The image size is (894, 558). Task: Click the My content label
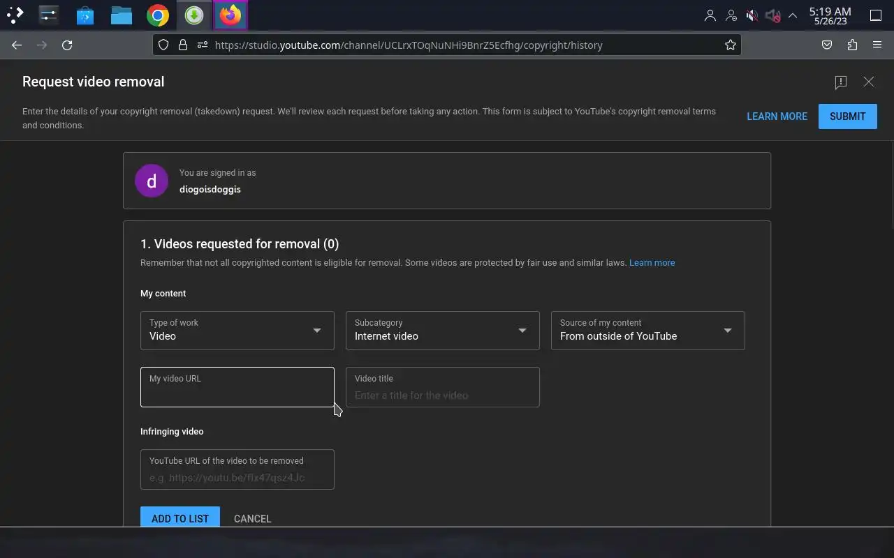point(163,294)
